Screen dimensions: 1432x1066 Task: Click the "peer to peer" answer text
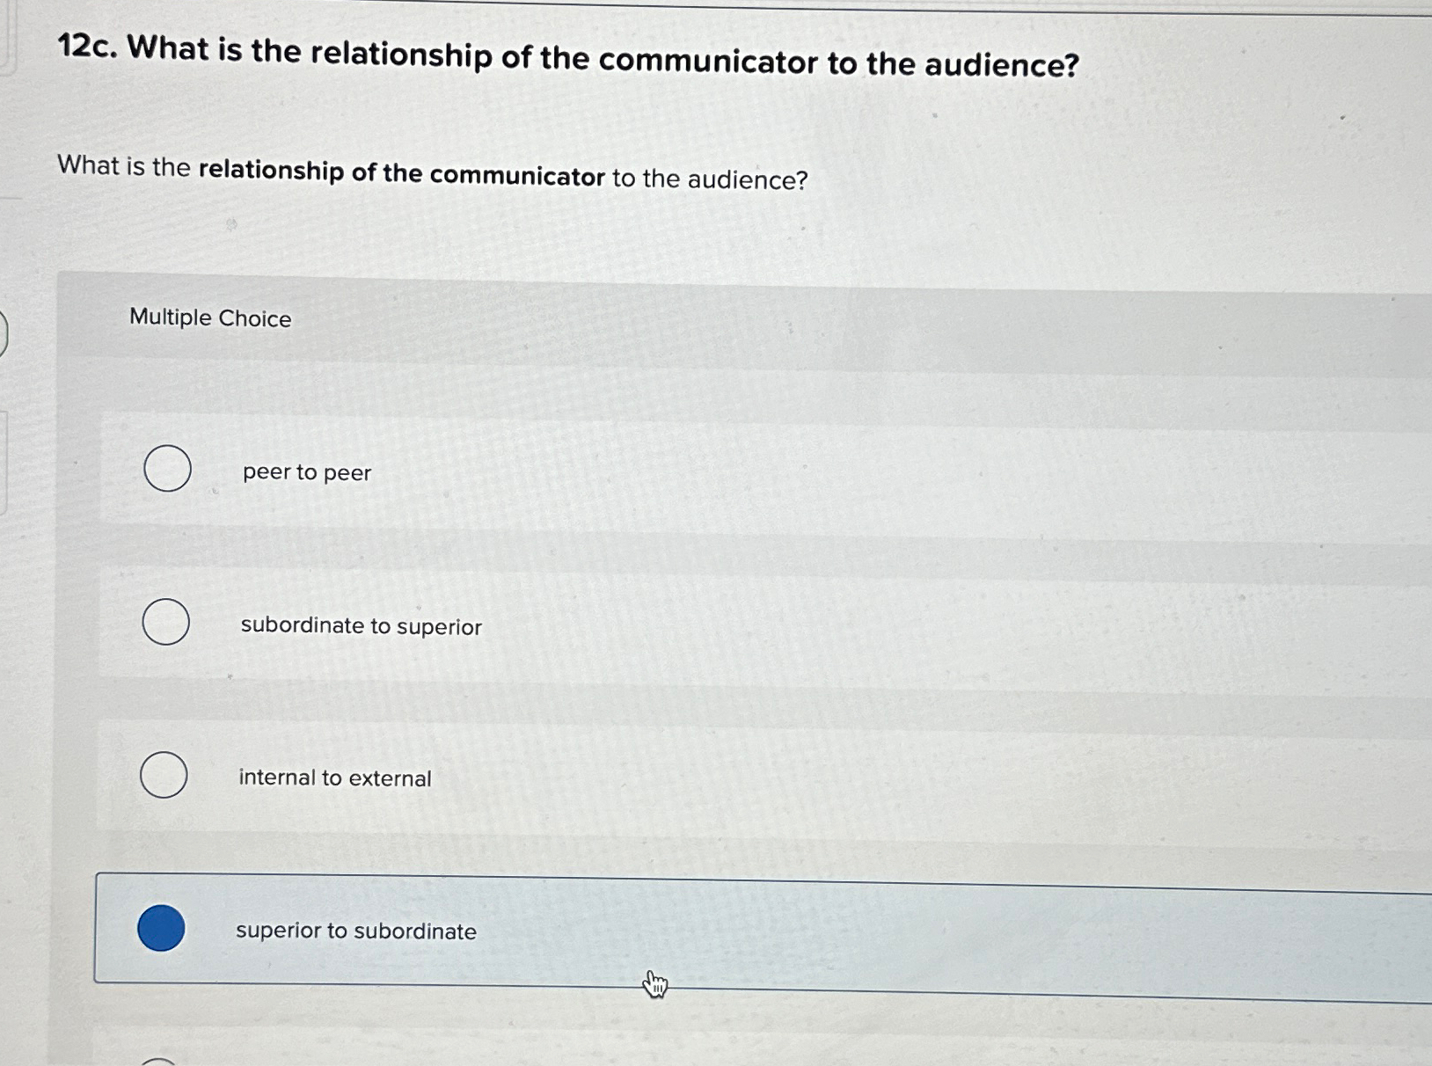(x=304, y=472)
